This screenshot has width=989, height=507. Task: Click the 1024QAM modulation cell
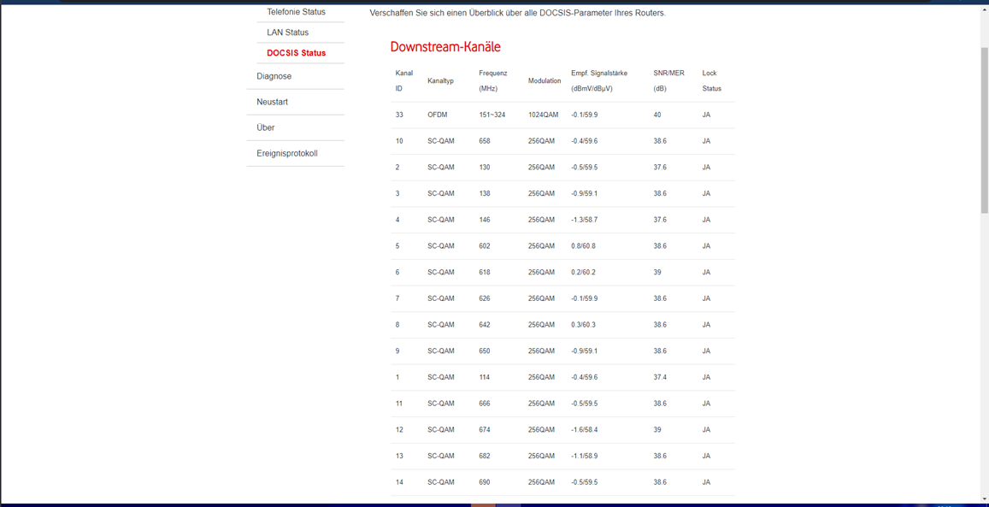point(543,115)
